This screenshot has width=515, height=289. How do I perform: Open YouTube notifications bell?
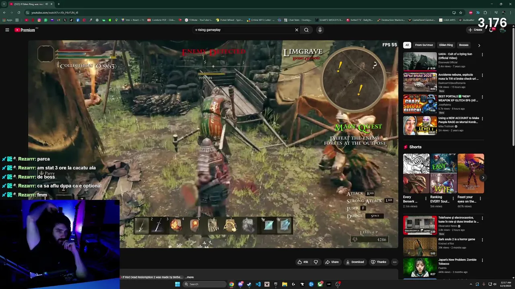(491, 30)
